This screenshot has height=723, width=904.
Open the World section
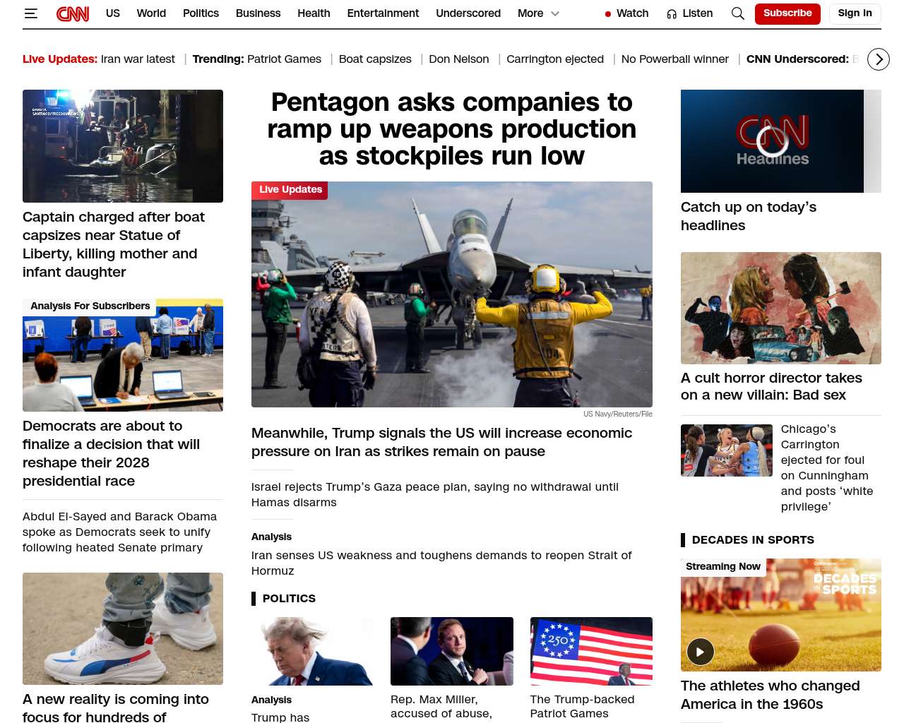tap(151, 13)
